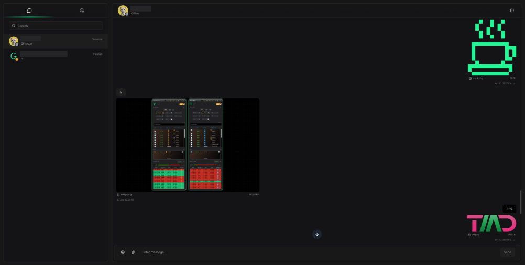The height and width of the screenshot is (265, 525).
Task: Switch to the Contacts tab
Action: pyautogui.click(x=82, y=10)
